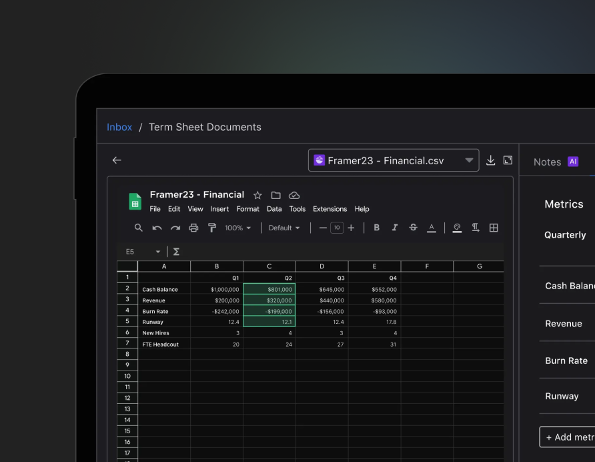Click the New Hires label cell
595x462 pixels.
point(164,333)
